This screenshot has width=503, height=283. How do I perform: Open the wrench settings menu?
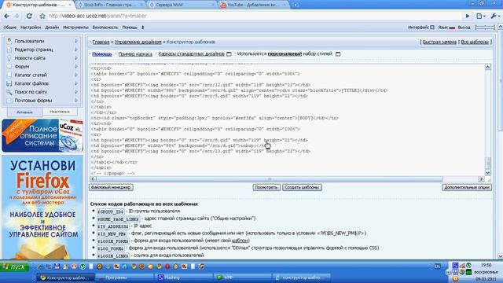(494, 16)
